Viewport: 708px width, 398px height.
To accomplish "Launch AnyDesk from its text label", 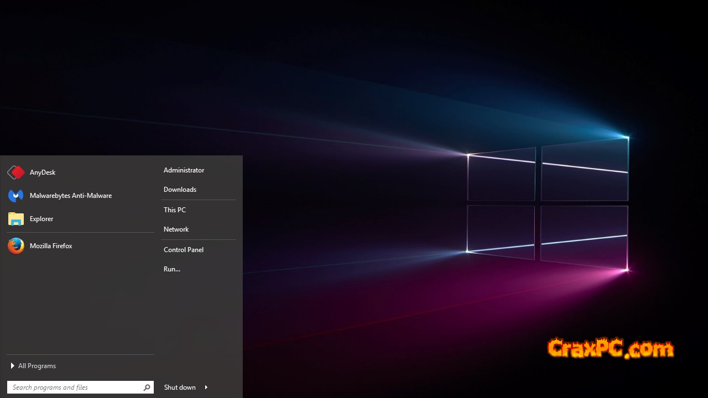I will pos(43,172).
